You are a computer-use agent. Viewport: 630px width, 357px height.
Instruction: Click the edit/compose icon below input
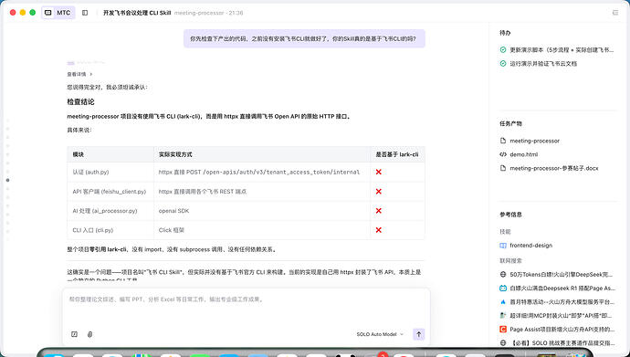74,334
